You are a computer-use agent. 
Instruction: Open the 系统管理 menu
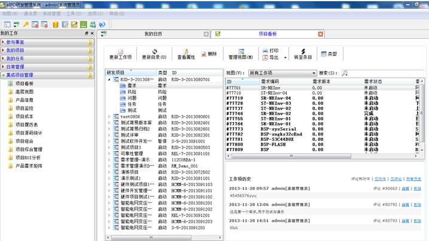point(51,14)
